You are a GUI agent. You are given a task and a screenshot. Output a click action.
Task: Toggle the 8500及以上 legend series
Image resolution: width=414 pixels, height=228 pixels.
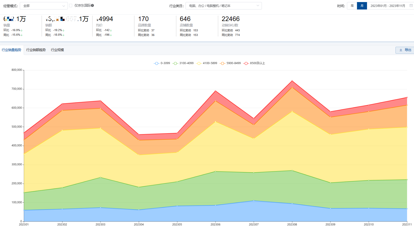254,63
